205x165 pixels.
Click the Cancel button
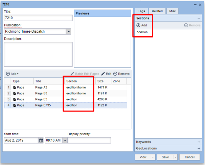190,157
